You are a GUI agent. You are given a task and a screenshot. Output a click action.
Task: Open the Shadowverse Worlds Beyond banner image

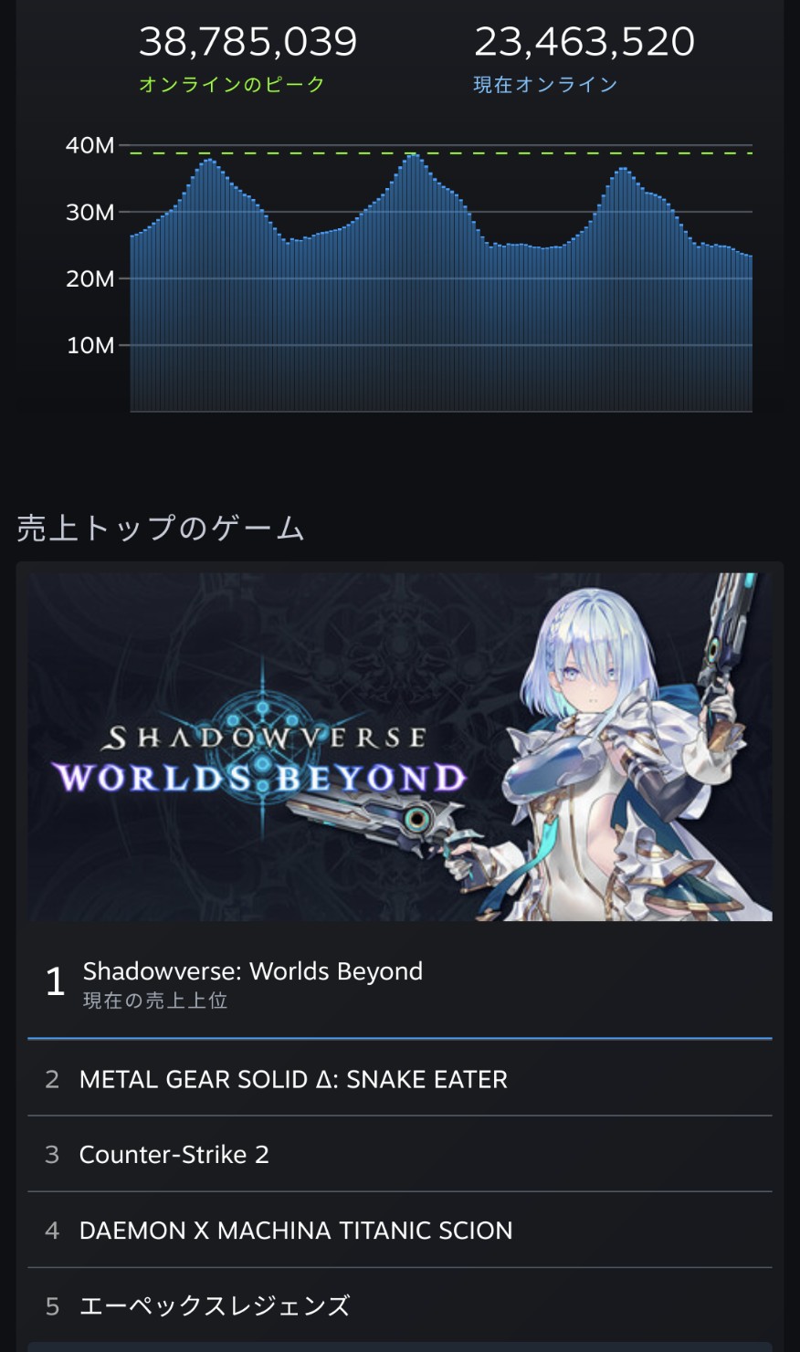[400, 747]
